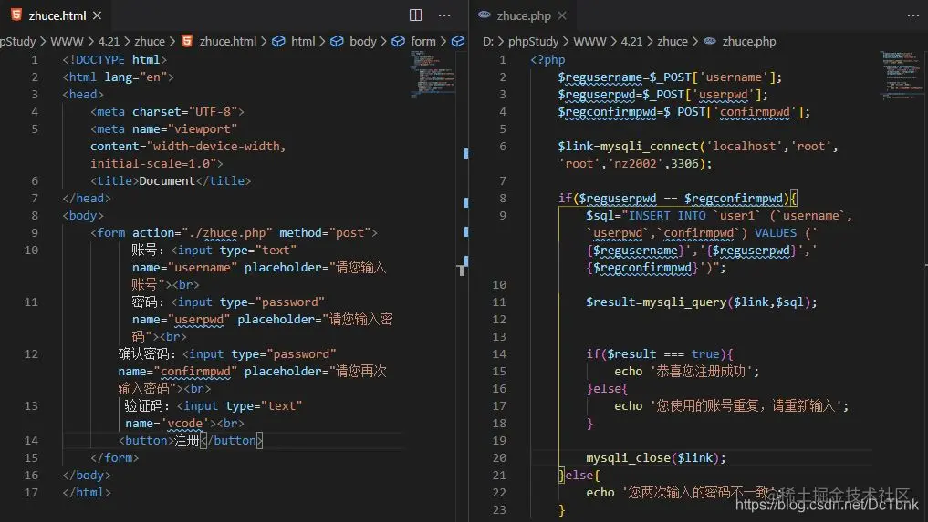Click the 'if($result === true){' line
The image size is (928, 522).
point(660,354)
